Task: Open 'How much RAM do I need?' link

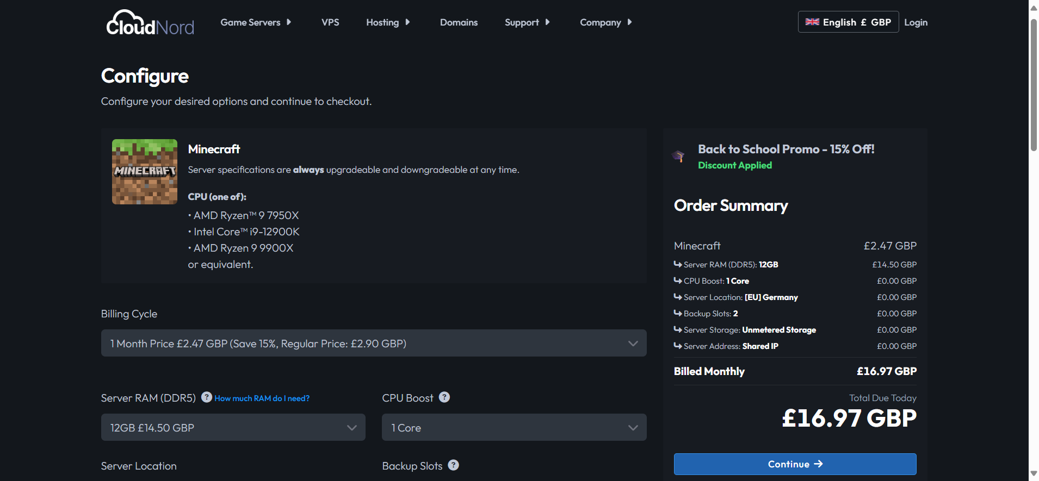Action: pyautogui.click(x=262, y=398)
